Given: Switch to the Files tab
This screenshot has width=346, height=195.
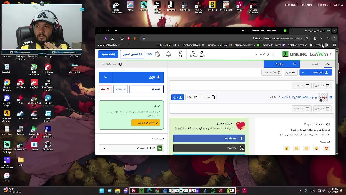Looking at the screenshot, I should point(328,64).
